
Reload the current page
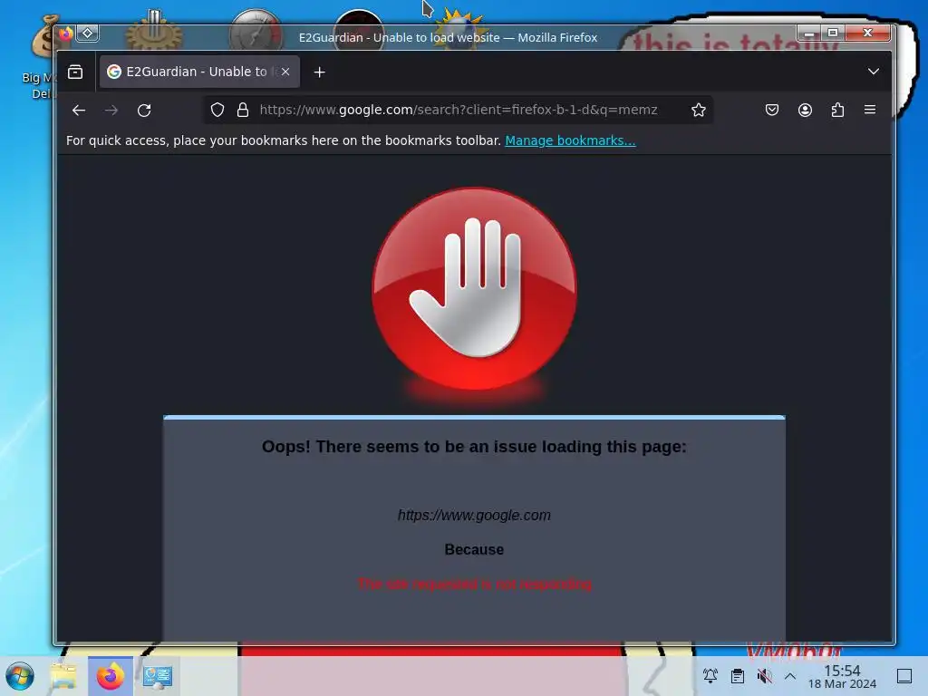(x=144, y=110)
